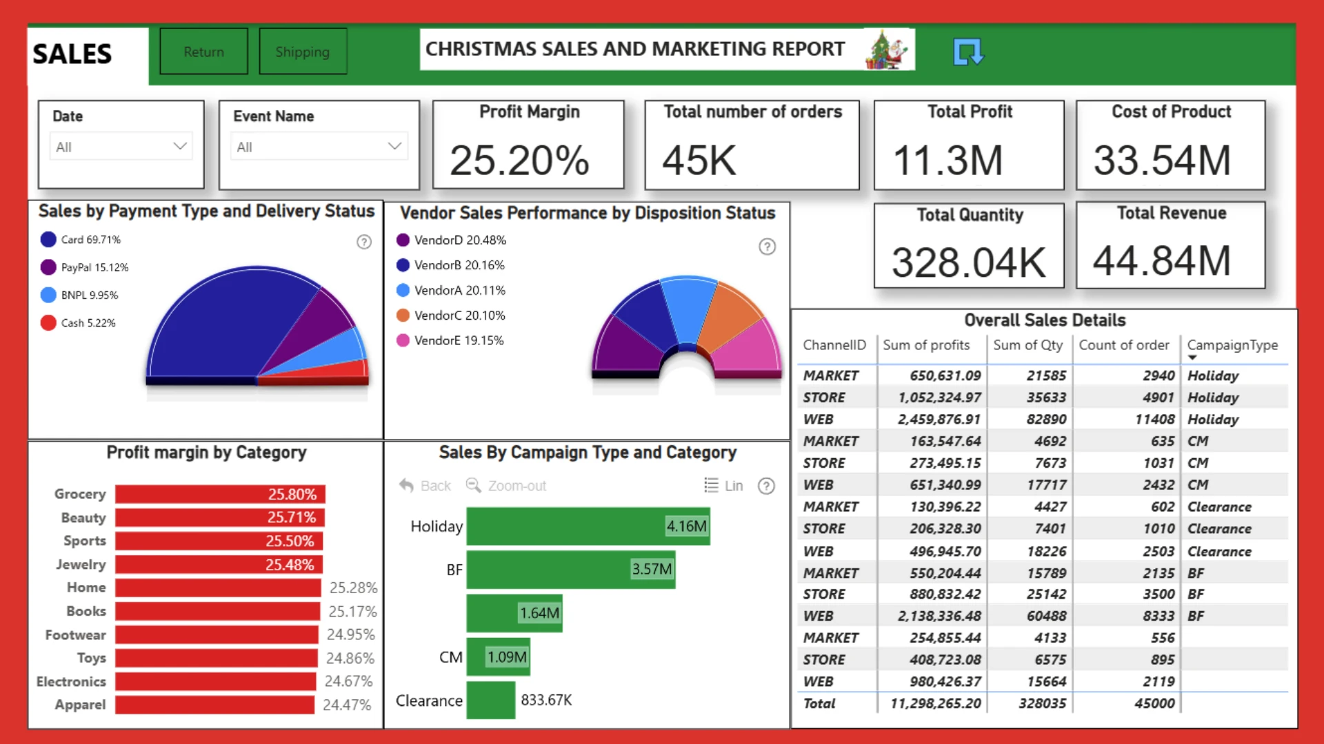Toggle Card series in payment legend
1324x744 pixels.
[x=81, y=240]
